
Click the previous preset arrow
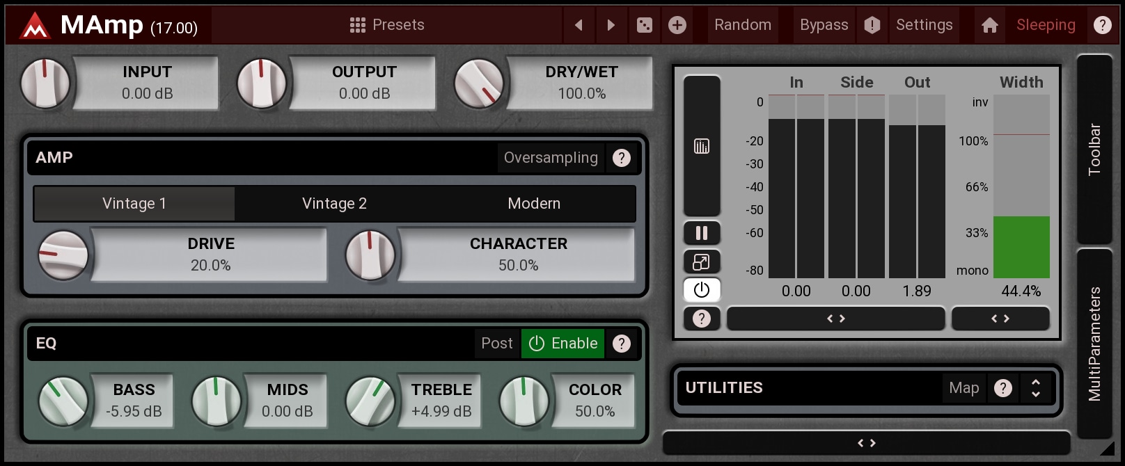pos(579,26)
